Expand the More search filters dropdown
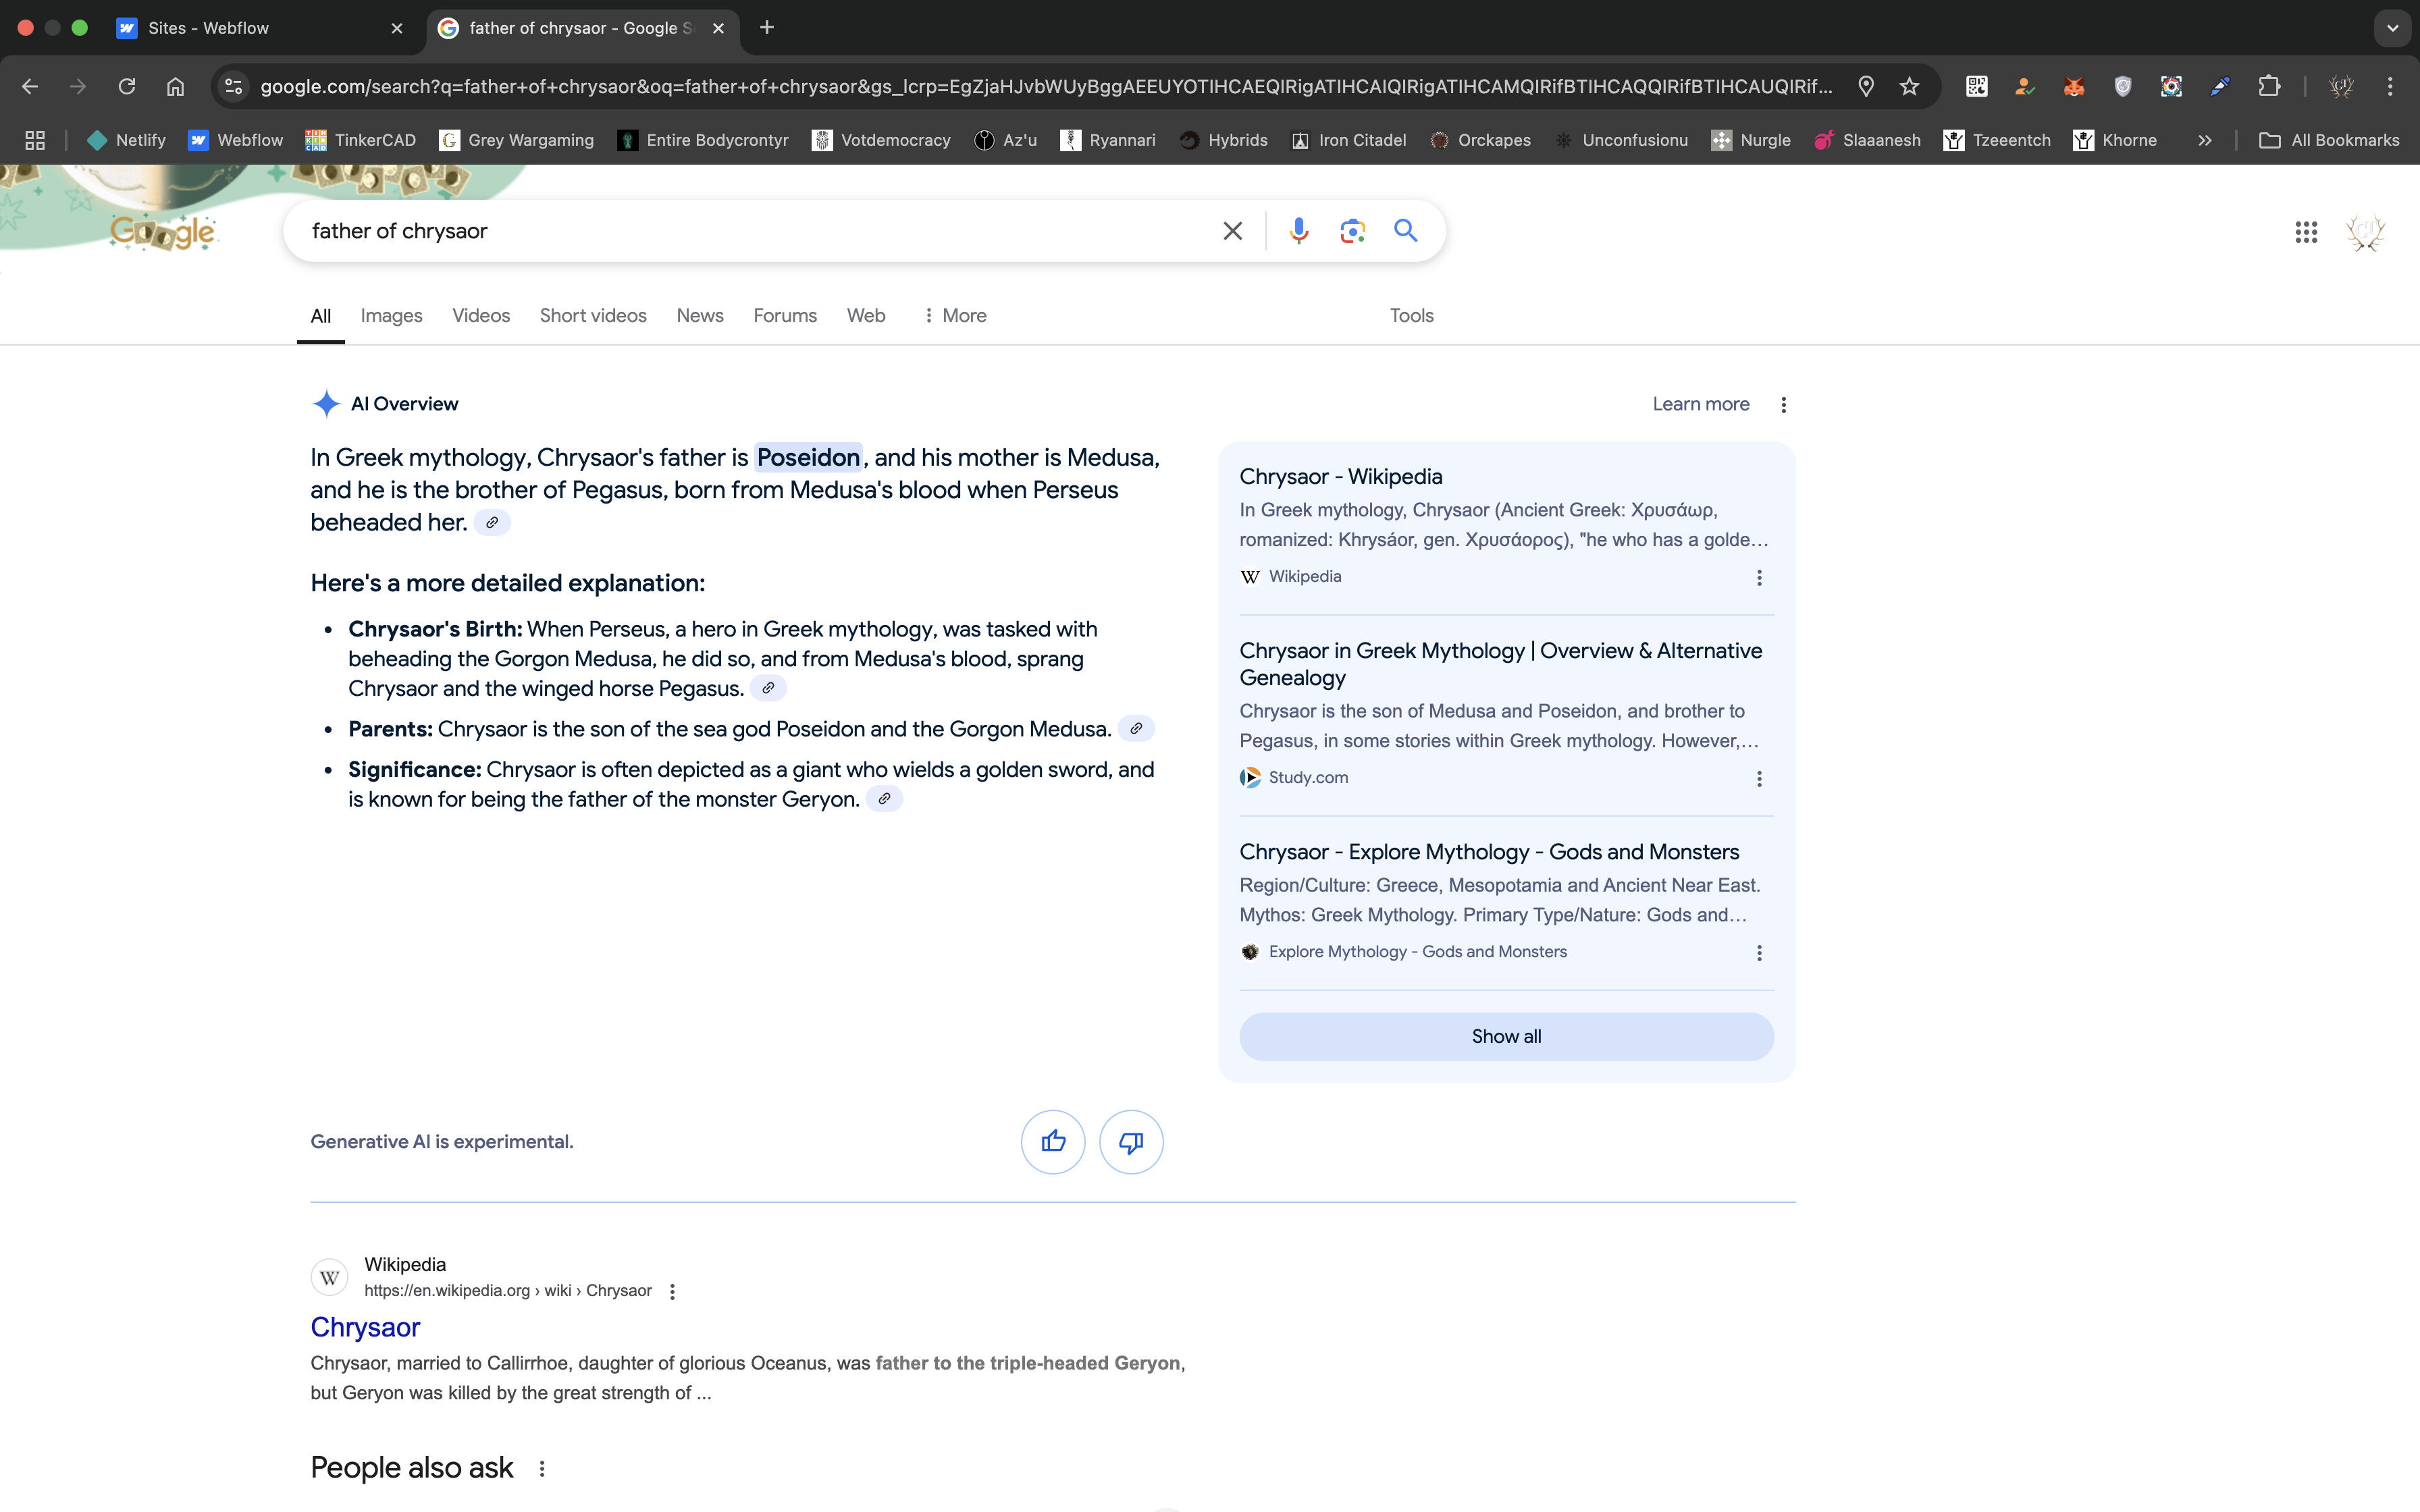 (x=954, y=315)
